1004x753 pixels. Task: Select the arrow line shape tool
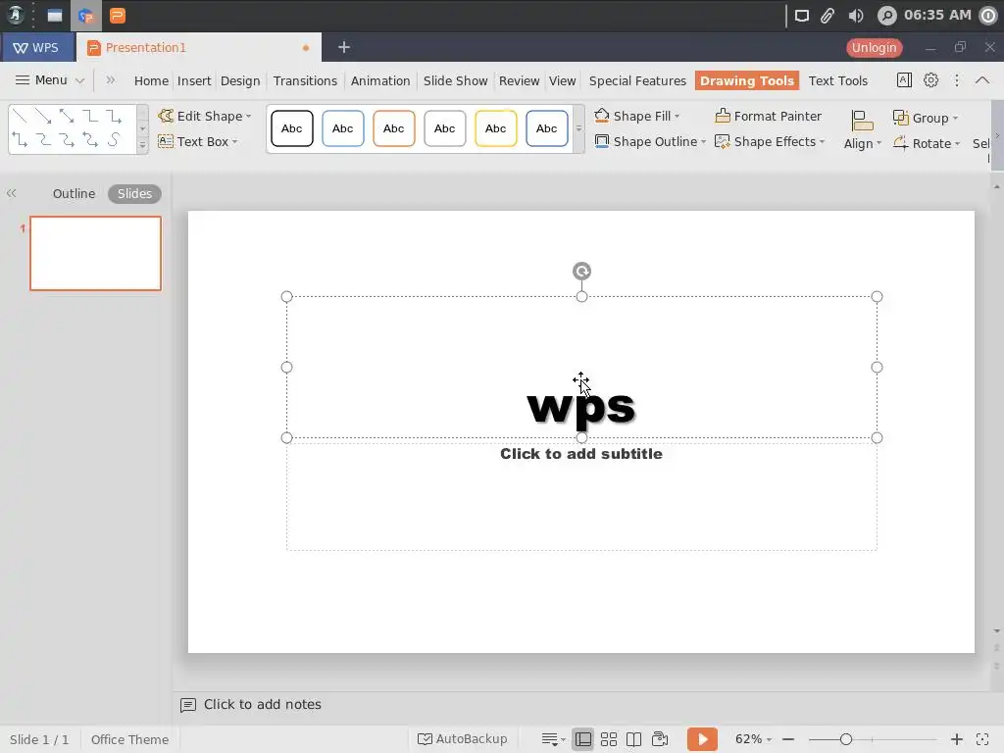pos(43,116)
